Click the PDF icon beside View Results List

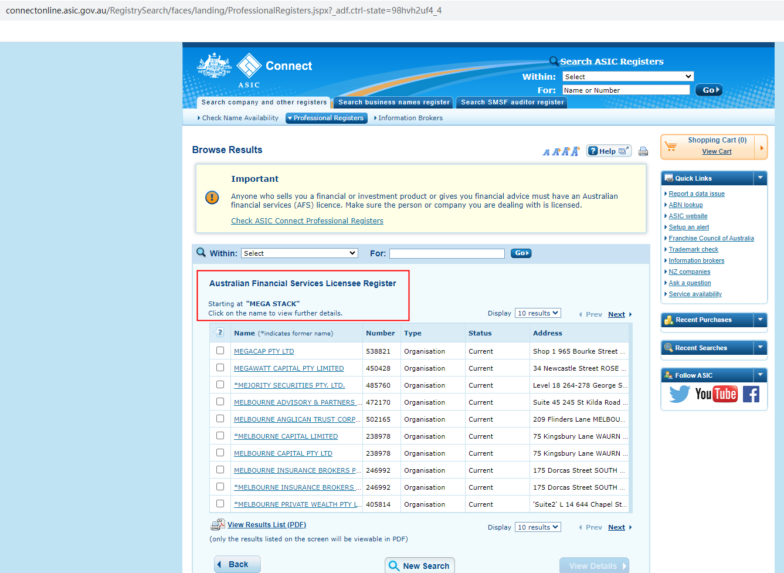(218, 524)
